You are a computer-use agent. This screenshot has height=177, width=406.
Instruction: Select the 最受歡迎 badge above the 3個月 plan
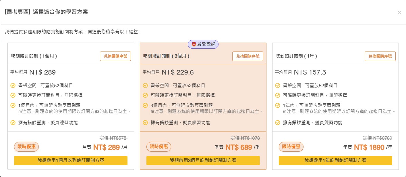click(x=203, y=44)
